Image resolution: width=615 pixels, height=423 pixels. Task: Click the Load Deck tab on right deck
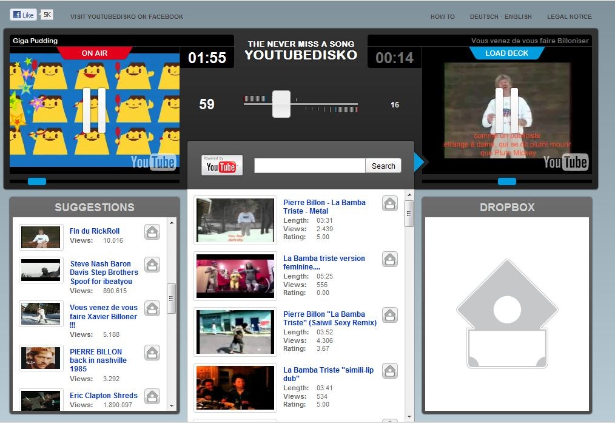[x=507, y=53]
